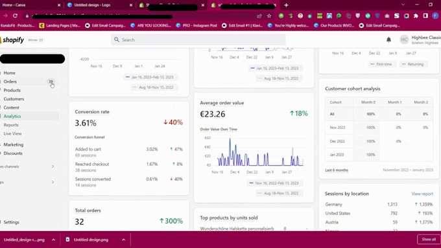Open the Our Products INVO bookmark
Screen dimensions: 441x248
[x=334, y=25]
